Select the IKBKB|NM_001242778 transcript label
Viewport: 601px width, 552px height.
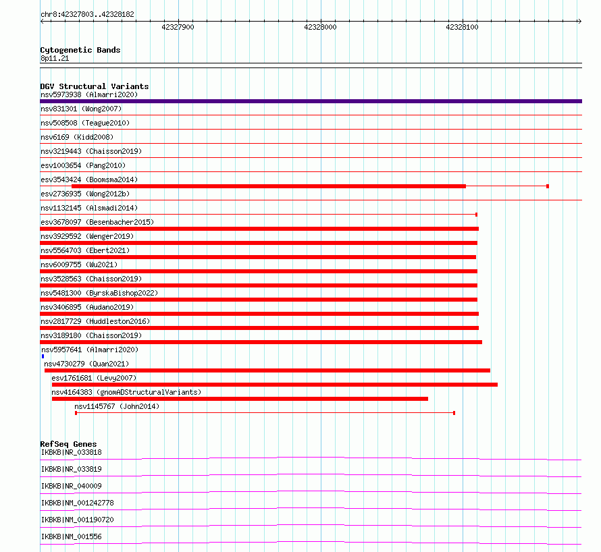(x=78, y=503)
